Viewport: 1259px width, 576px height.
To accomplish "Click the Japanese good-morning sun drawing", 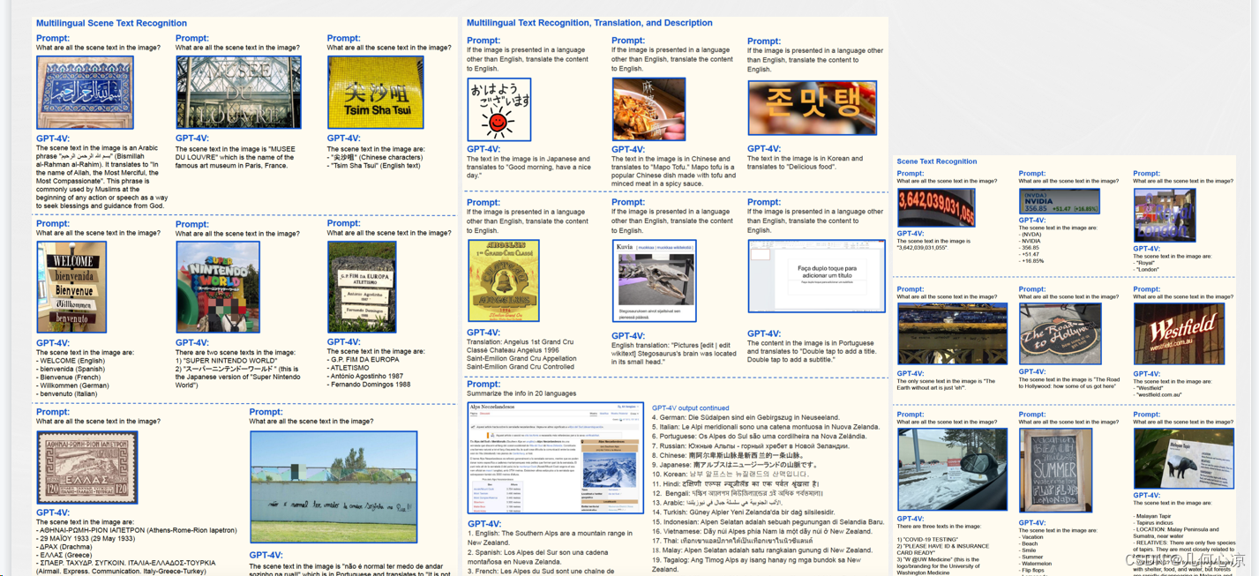I will click(499, 109).
